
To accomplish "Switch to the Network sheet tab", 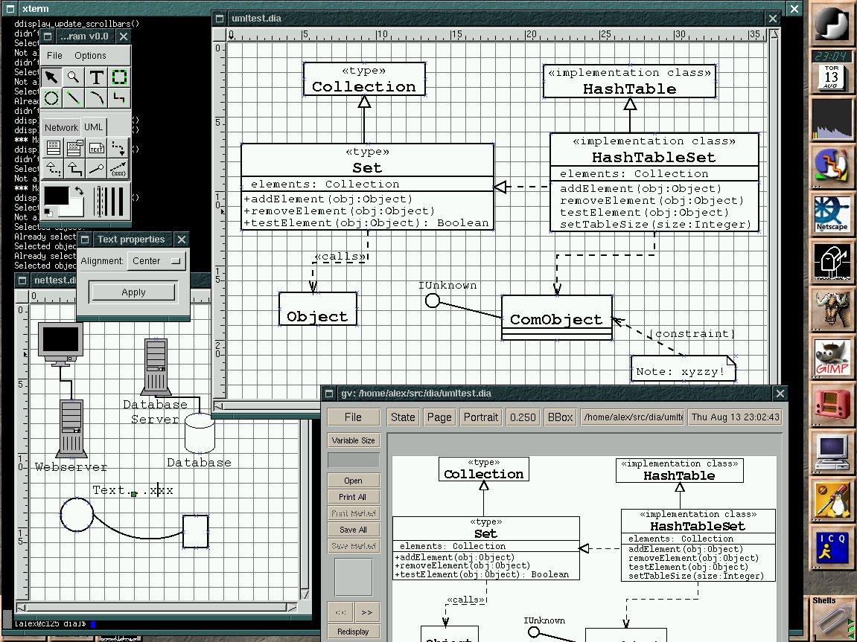I will [61, 127].
